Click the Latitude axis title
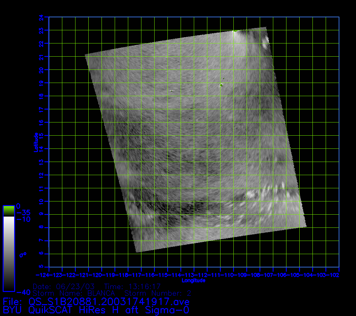 click(36, 142)
